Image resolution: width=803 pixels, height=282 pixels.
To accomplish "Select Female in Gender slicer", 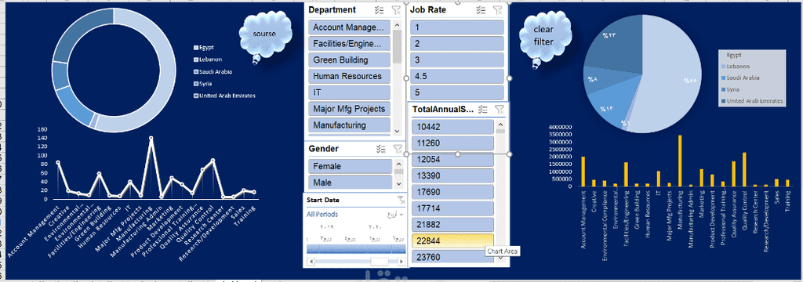I will (x=349, y=166).
